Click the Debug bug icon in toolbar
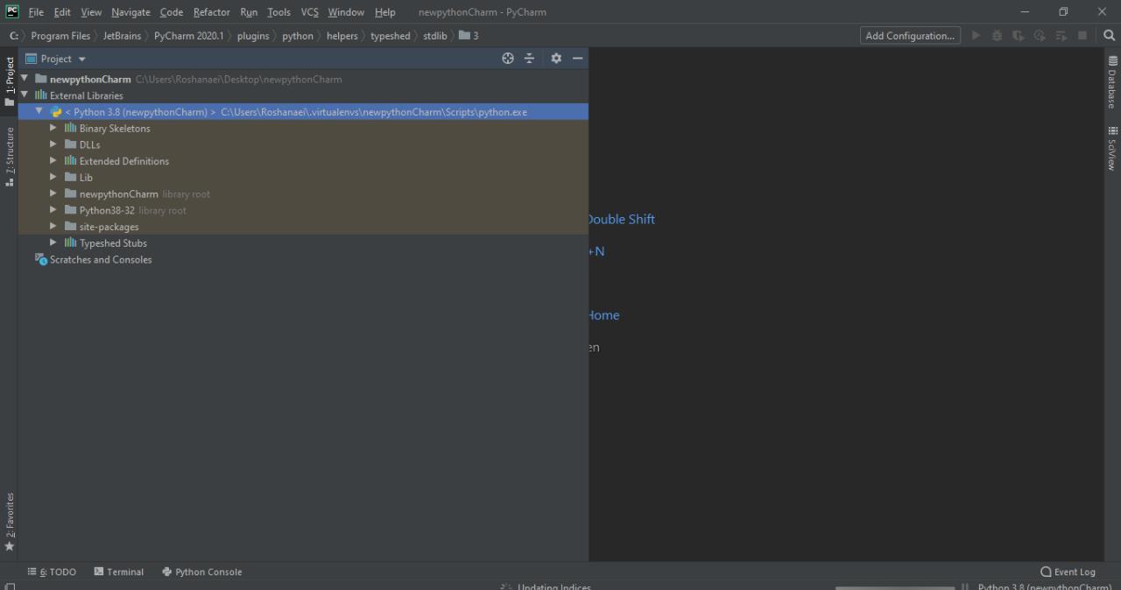1121x590 pixels. (997, 36)
